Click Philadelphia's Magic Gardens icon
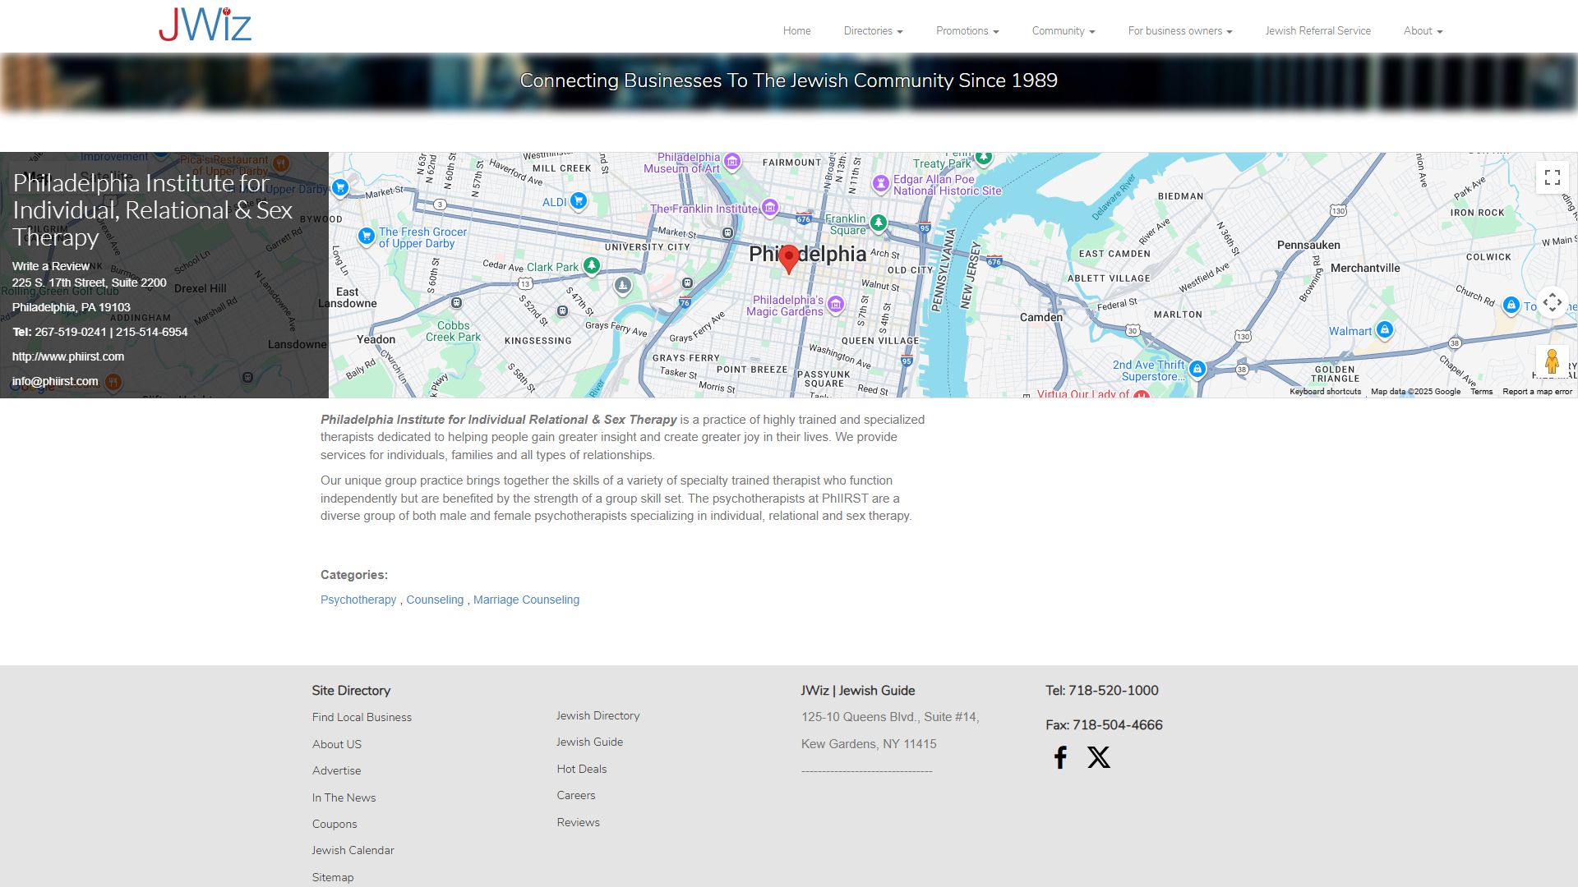1578x887 pixels. (x=836, y=304)
